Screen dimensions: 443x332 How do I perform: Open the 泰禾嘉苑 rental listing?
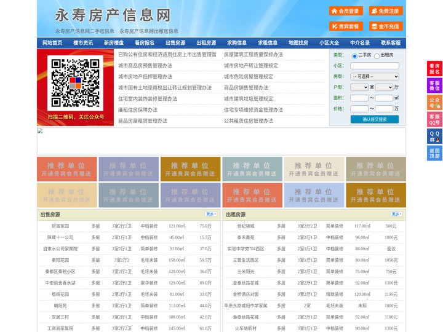click(245, 237)
